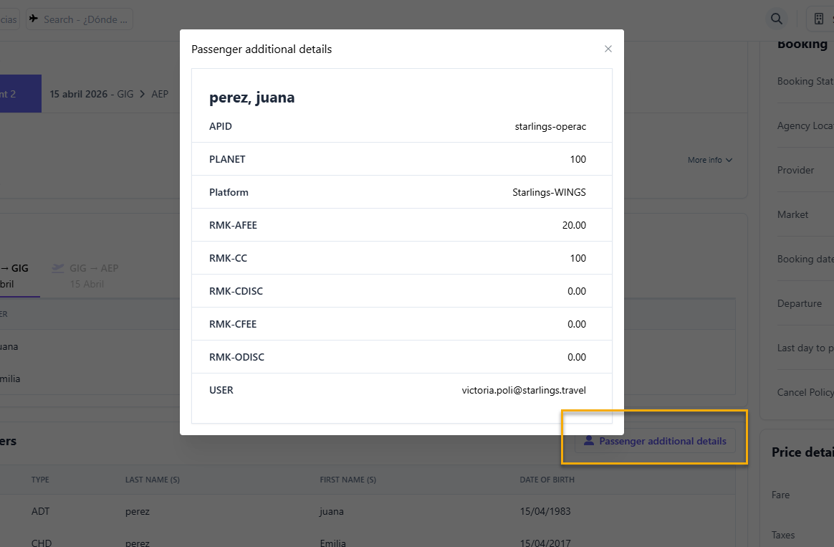Sort by the LAST NAME (S) column header
The image size is (834, 547).
coord(152,480)
